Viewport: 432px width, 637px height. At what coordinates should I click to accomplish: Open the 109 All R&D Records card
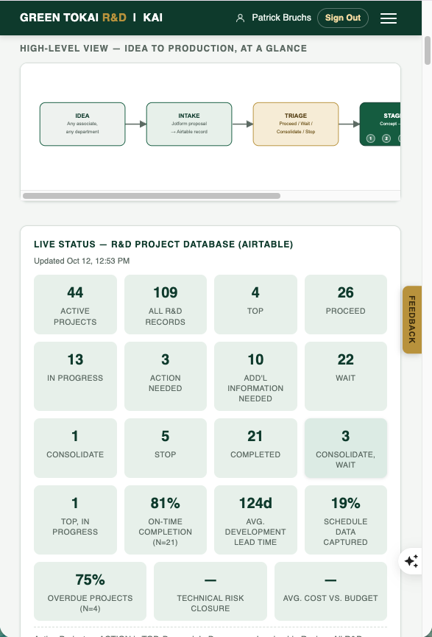(x=166, y=304)
